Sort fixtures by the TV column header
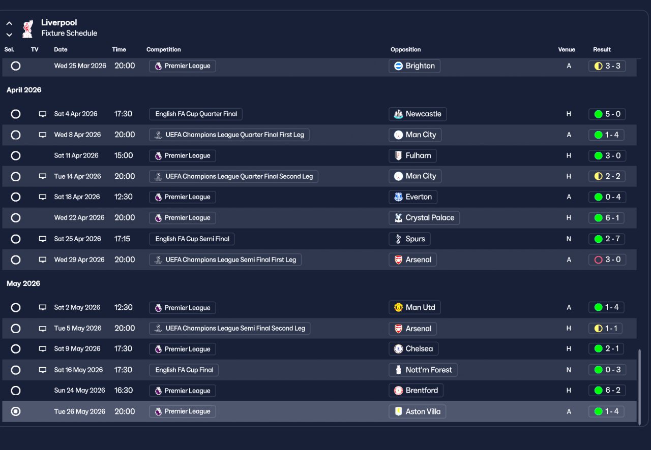Image resolution: width=651 pixels, height=450 pixels. click(35, 50)
